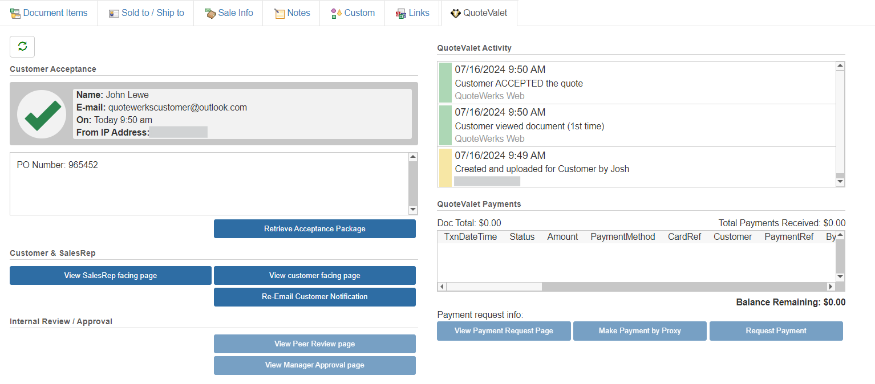Screen dimensions: 875x384
Task: Click the Notes tab notepad icon
Action: (x=279, y=13)
